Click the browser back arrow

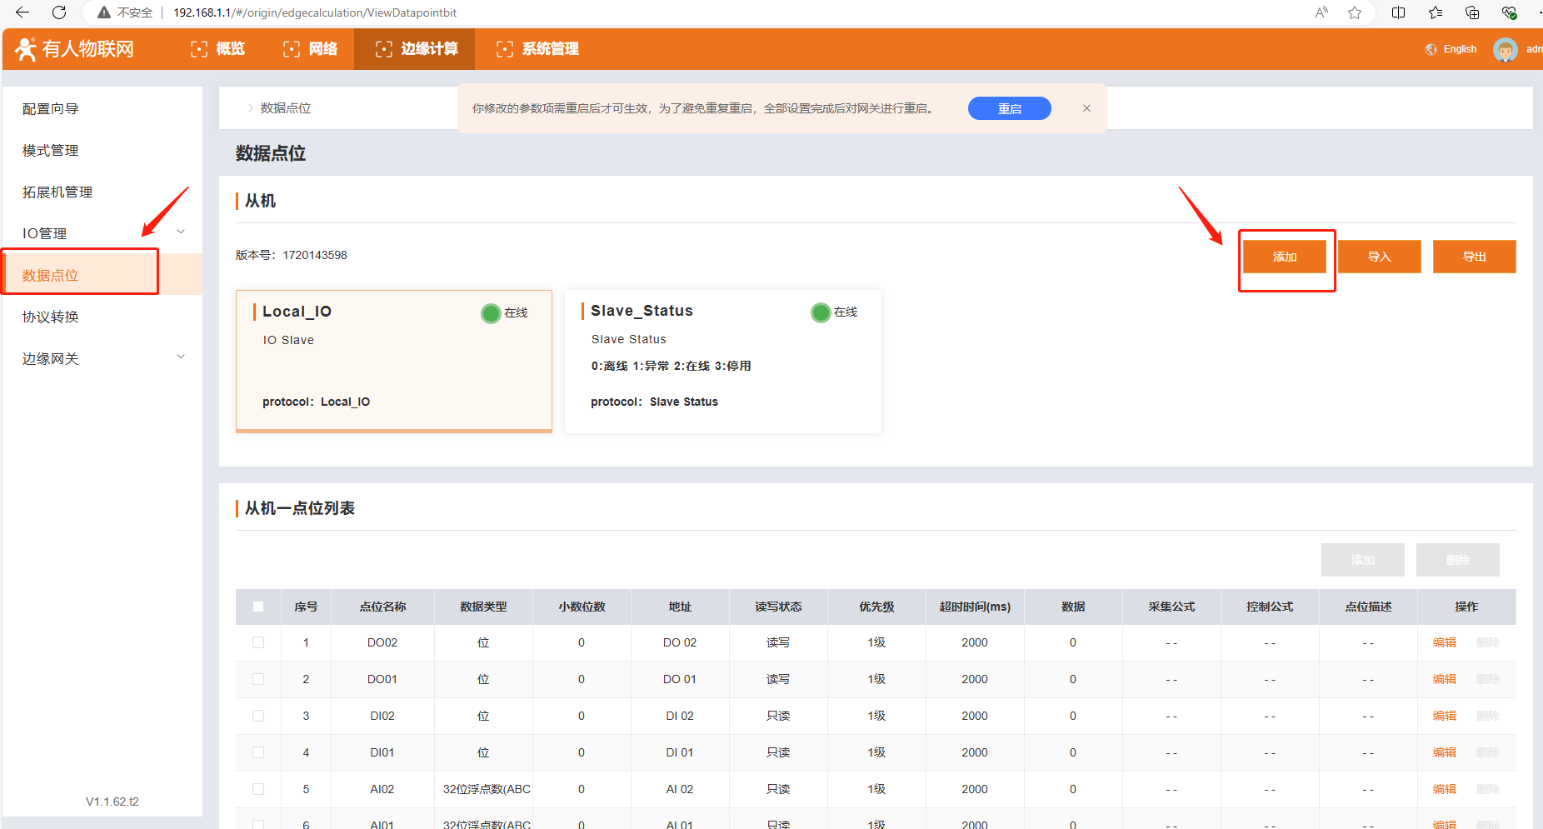click(x=22, y=12)
